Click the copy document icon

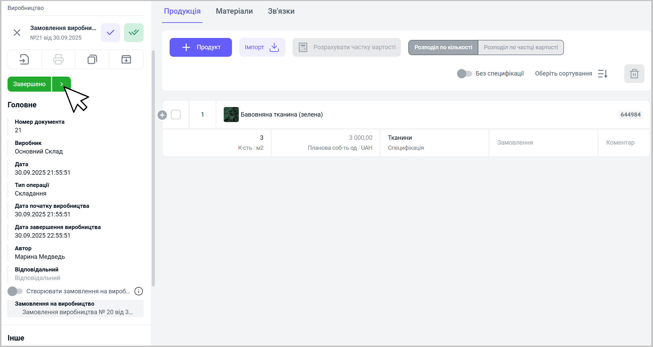pos(92,59)
